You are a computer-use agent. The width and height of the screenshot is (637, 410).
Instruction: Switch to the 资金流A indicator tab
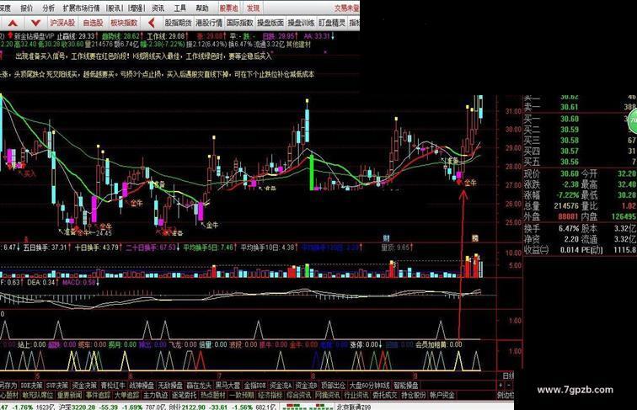click(x=281, y=386)
